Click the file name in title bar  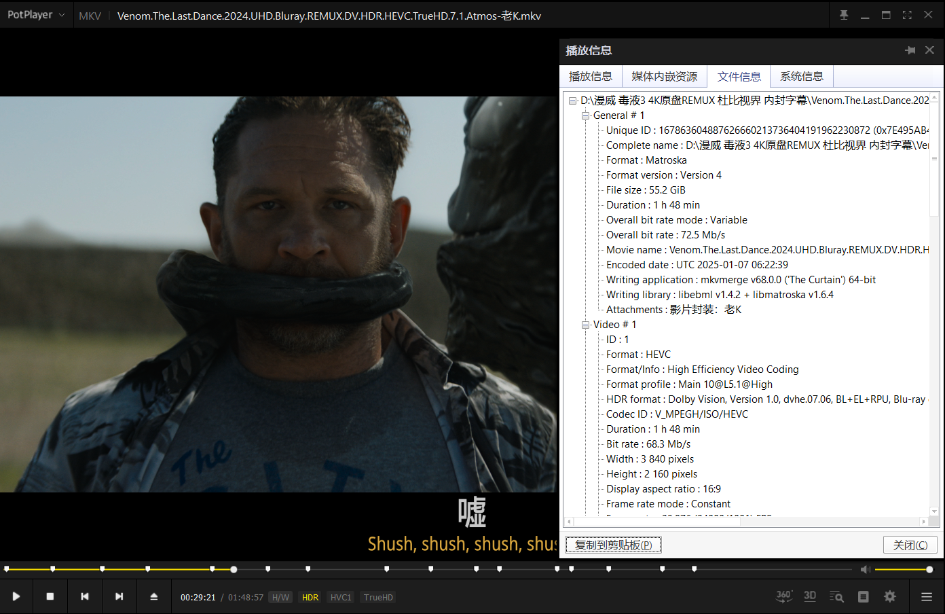(x=329, y=16)
